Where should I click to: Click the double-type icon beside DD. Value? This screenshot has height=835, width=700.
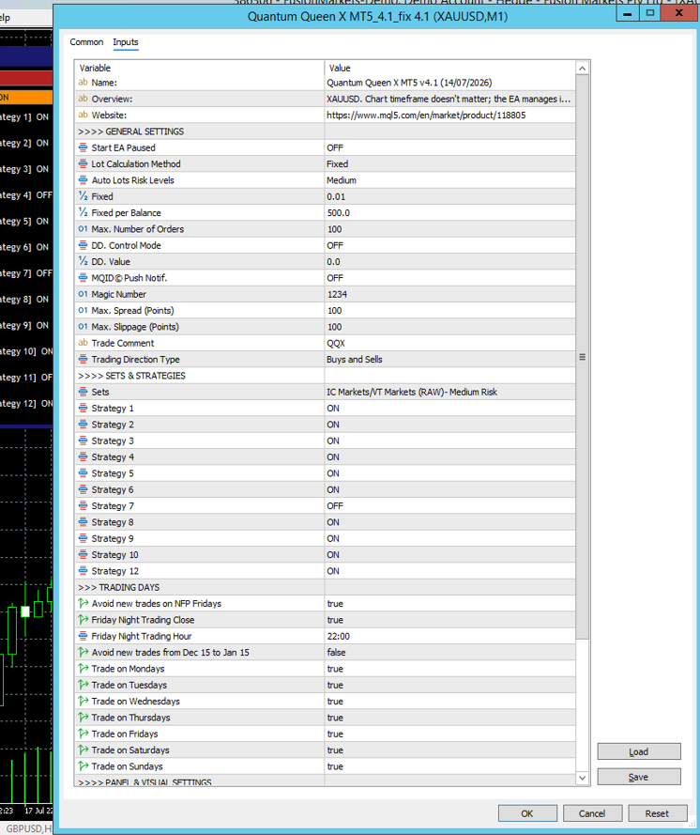click(x=83, y=261)
